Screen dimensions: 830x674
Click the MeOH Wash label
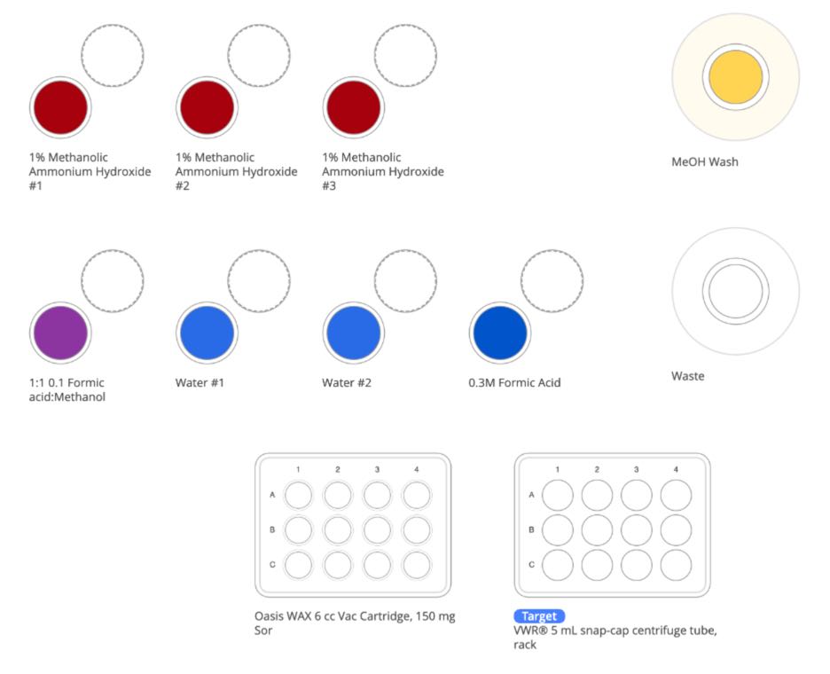tap(704, 162)
